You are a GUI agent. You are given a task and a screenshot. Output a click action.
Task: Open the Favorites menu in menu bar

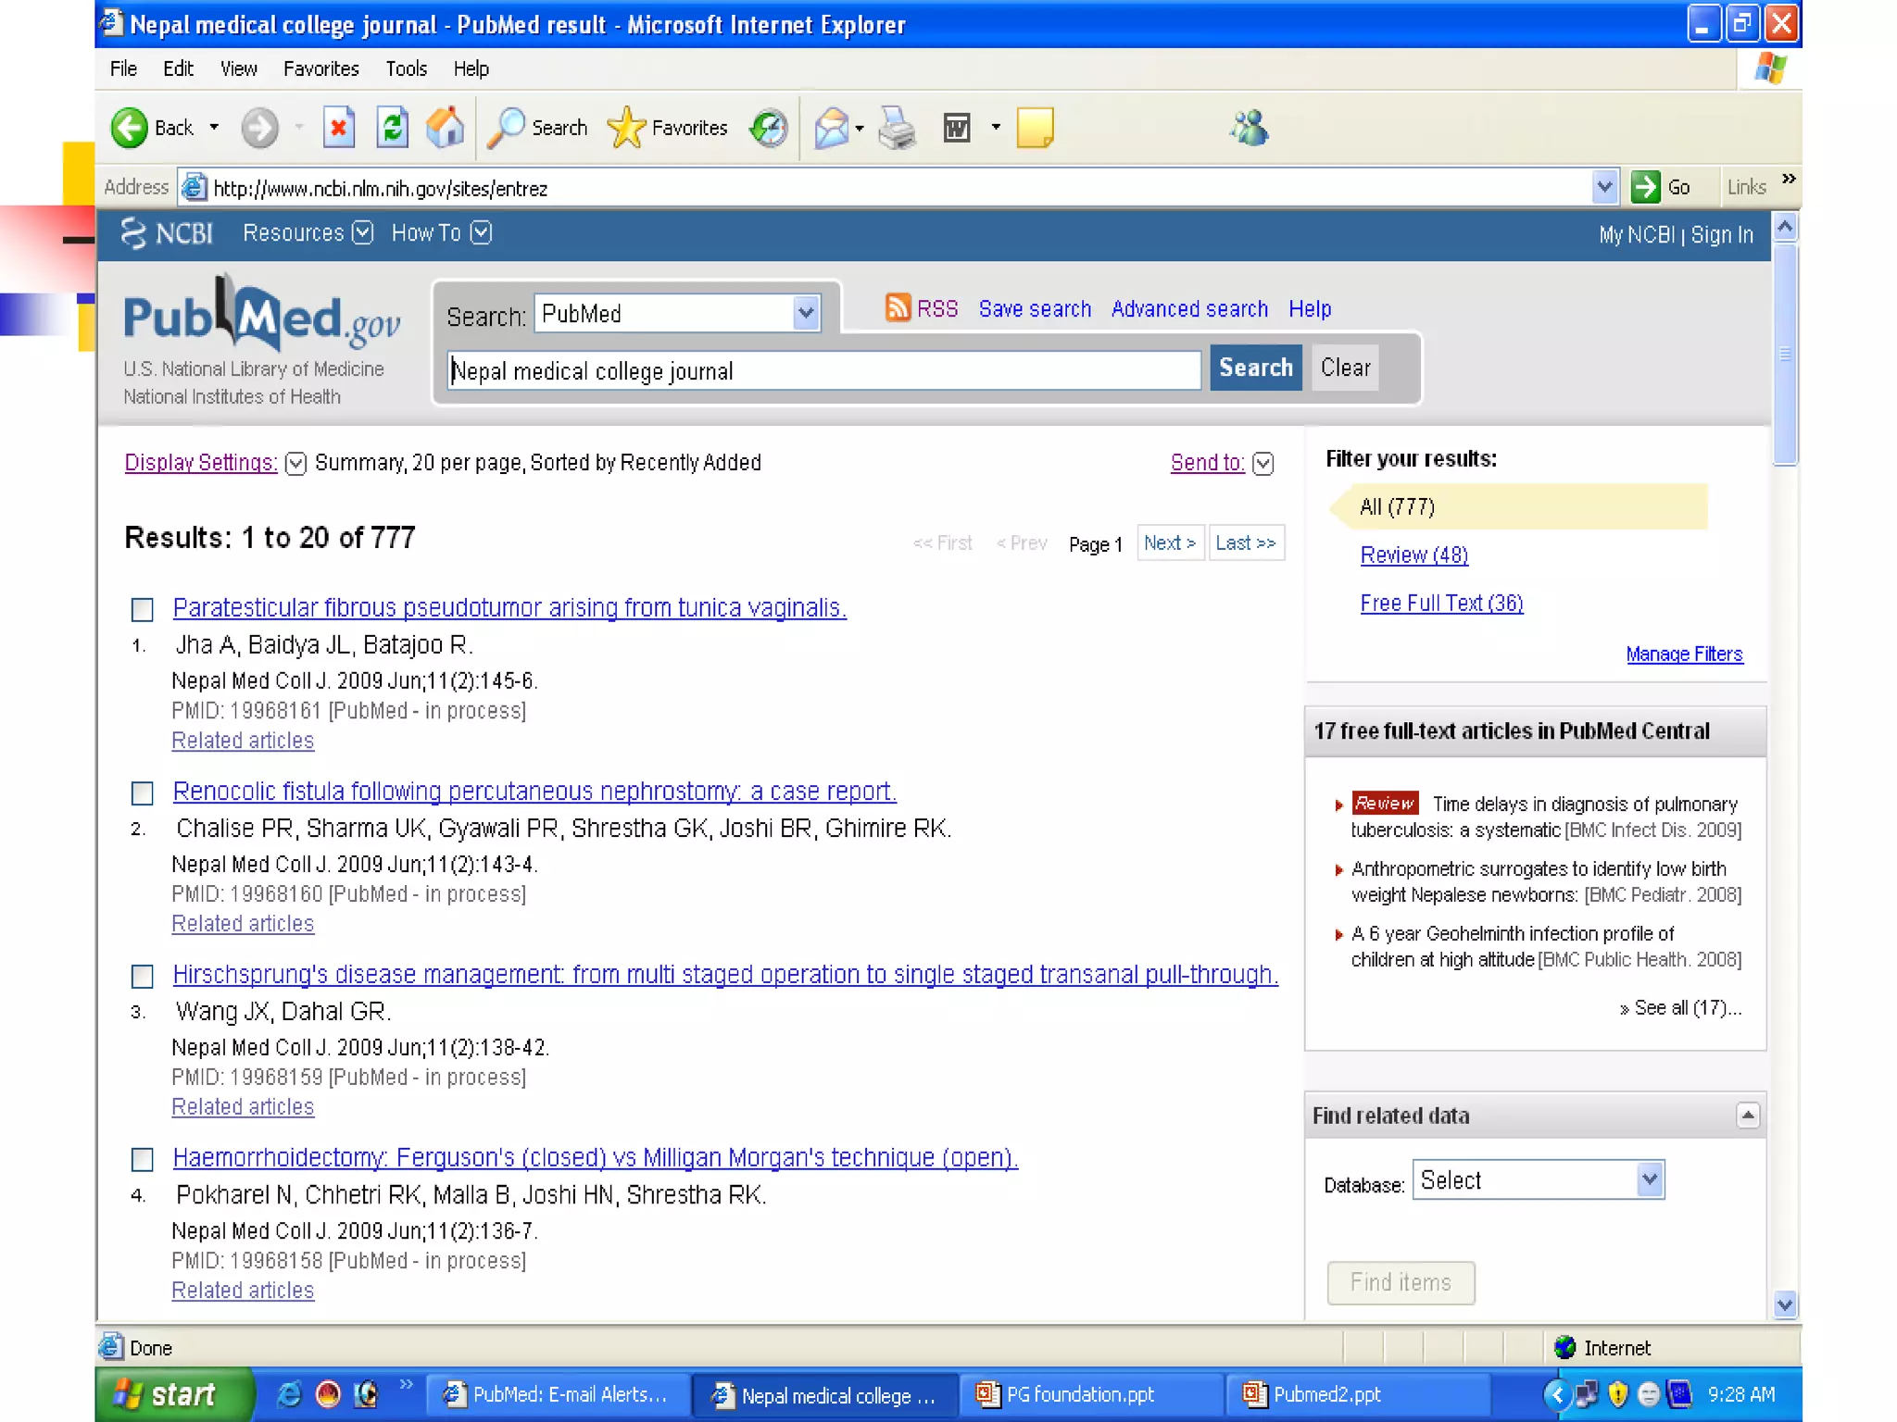point(320,69)
